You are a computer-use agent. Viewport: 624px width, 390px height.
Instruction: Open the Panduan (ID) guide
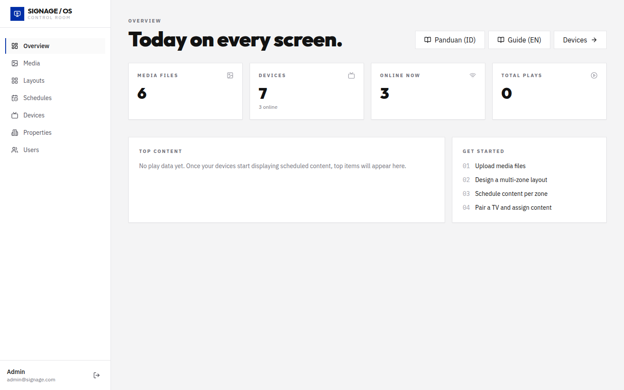450,40
